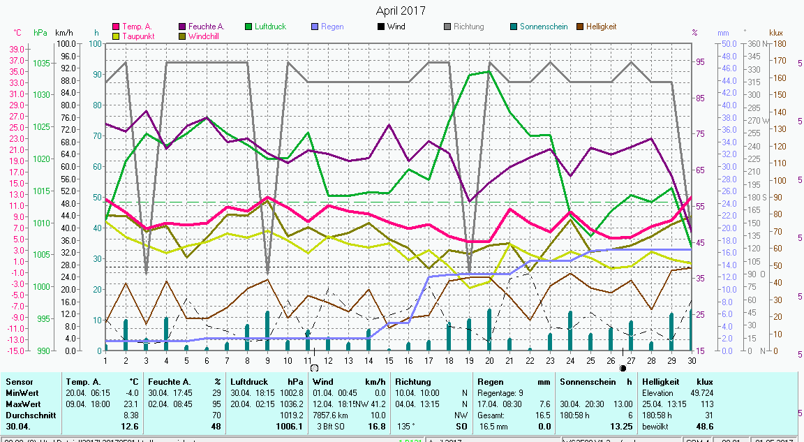804x442 pixels.
Task: Click the Luftdruck column header in table
Action: point(251,382)
